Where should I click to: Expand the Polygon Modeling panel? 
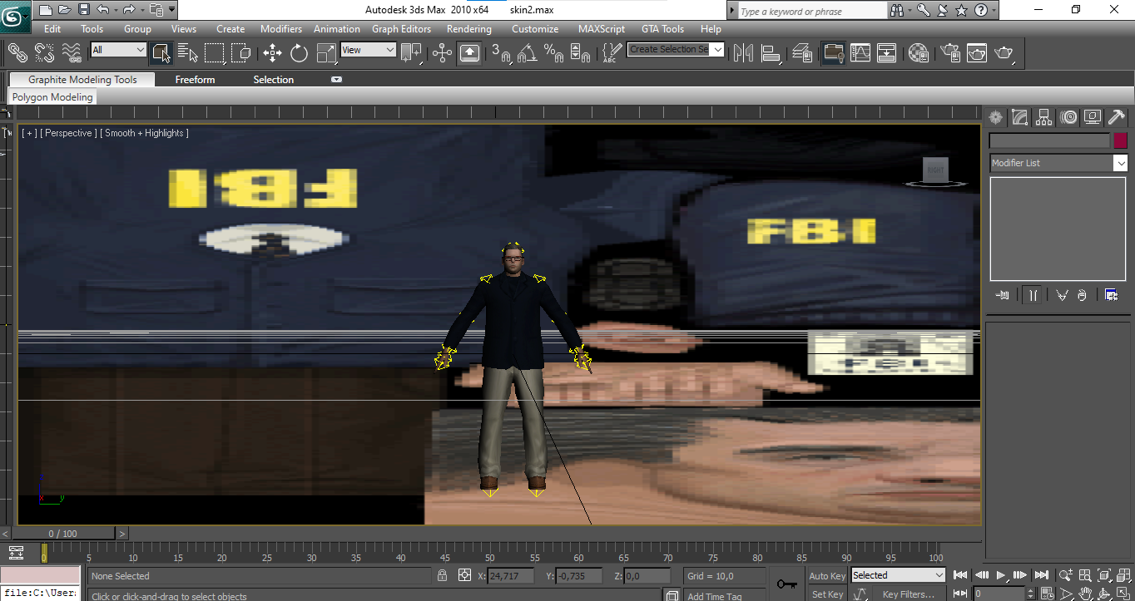(x=52, y=97)
